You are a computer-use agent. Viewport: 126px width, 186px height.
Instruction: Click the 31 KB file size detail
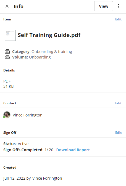pyautogui.click(x=9, y=86)
